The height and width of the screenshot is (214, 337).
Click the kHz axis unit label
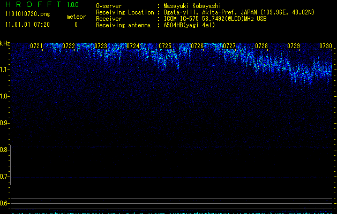tap(5, 43)
